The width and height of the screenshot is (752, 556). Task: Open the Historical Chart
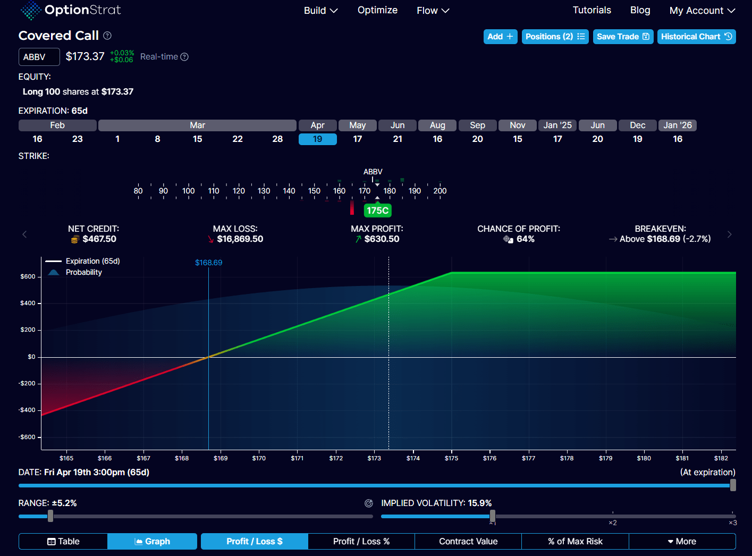tap(696, 37)
